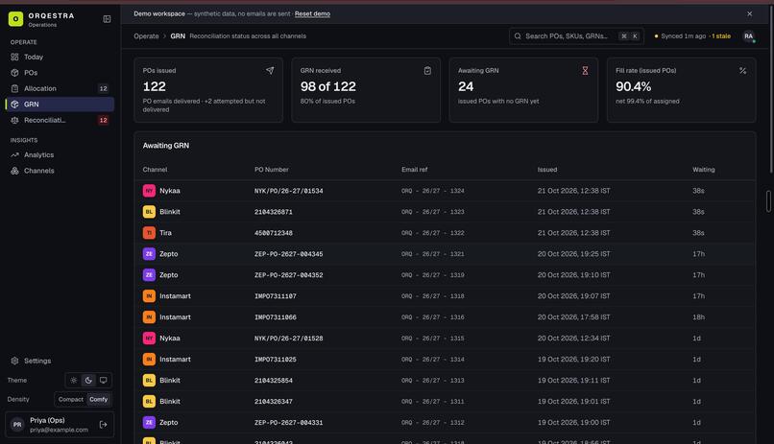Sort by the Waiting column header
Screen dimensions: 774x444
tap(703, 170)
